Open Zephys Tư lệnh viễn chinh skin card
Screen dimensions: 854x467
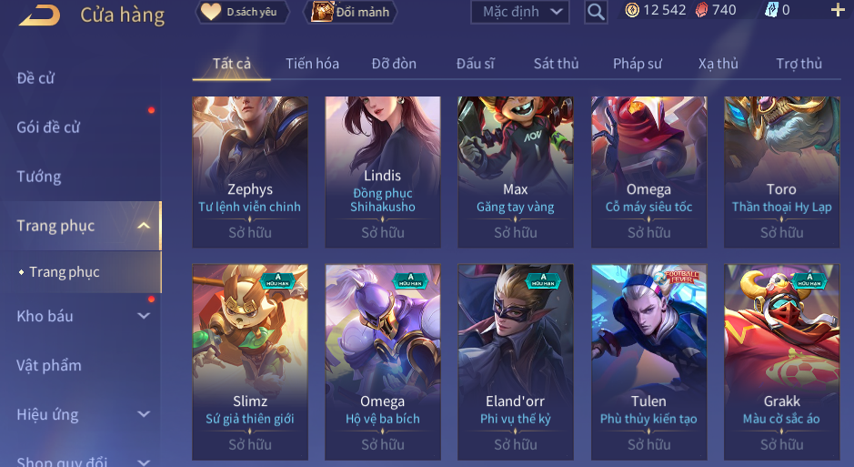tap(250, 172)
